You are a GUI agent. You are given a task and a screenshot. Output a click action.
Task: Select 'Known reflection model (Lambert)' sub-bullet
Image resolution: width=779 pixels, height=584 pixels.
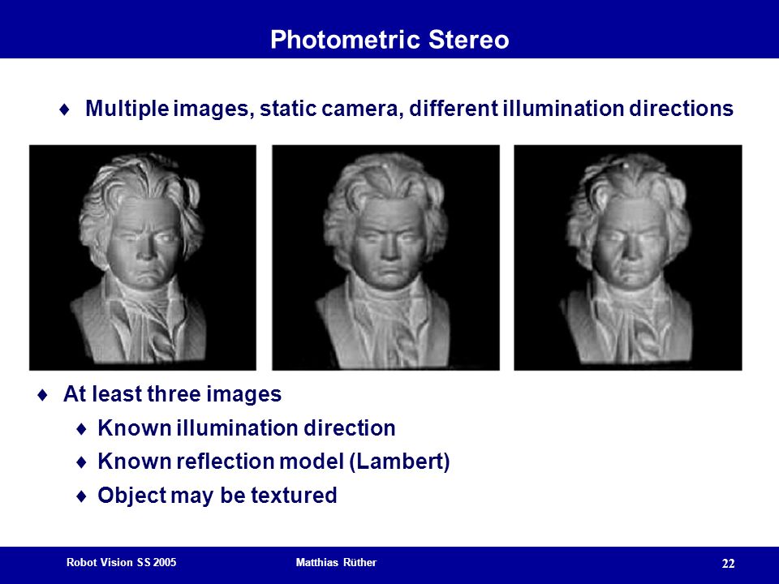tap(273, 462)
